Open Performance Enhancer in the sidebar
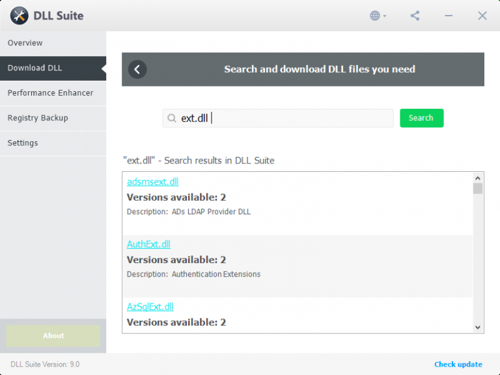 53,93
